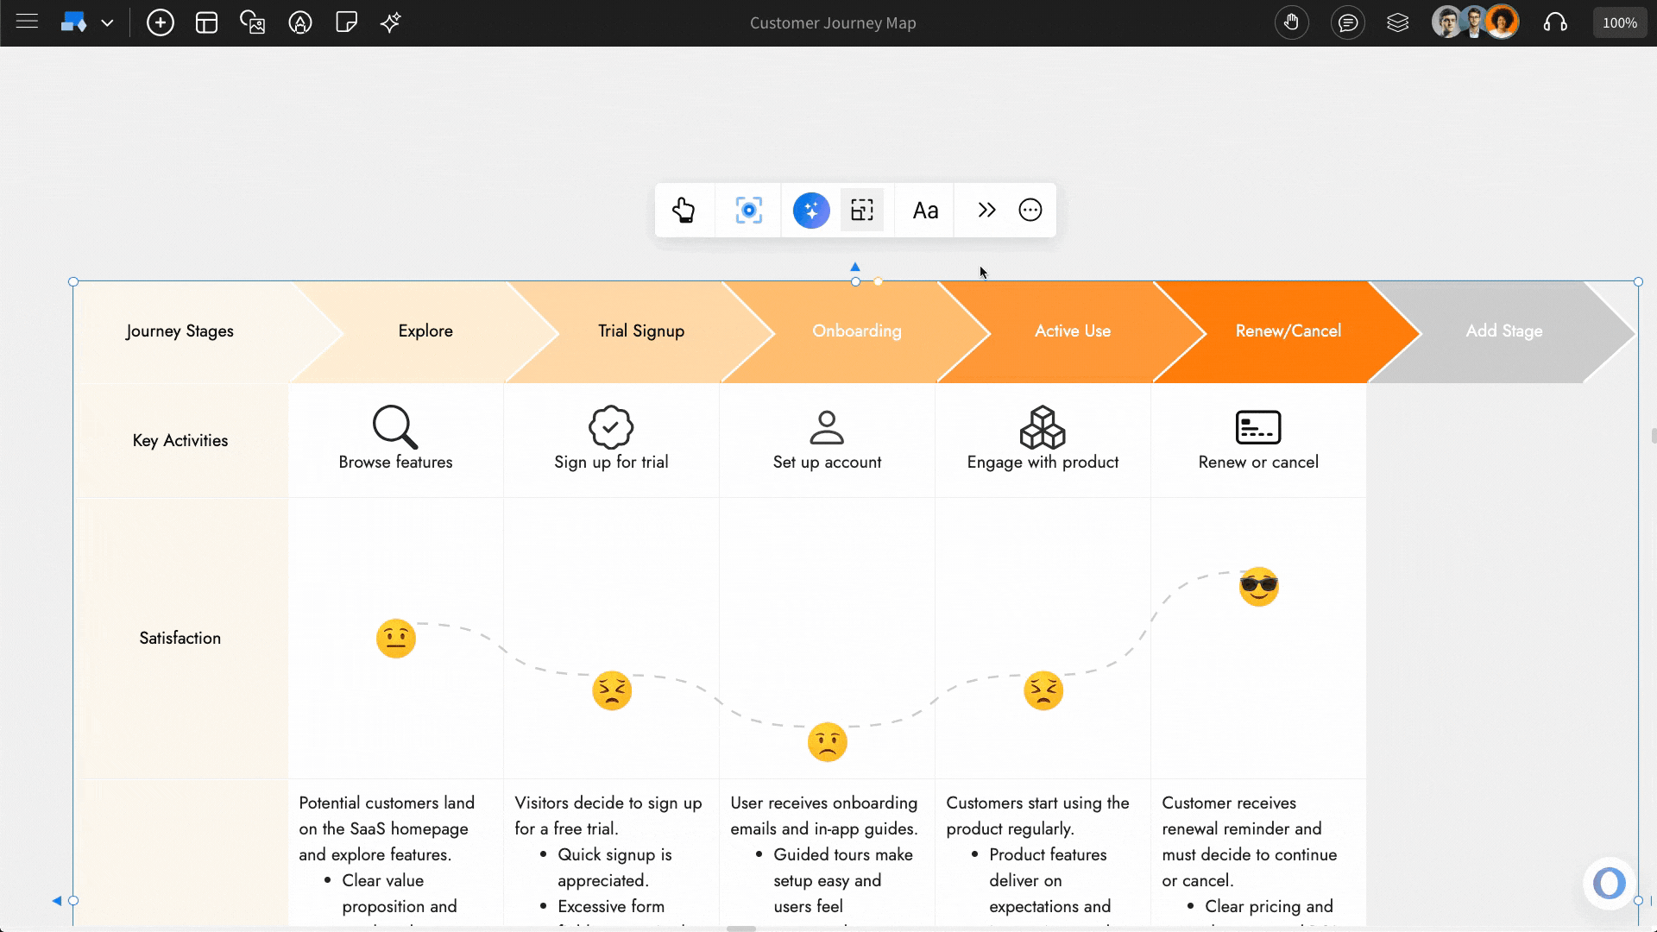Expand the shapes dropdown next to the logo
The image size is (1657, 932).
point(107,23)
